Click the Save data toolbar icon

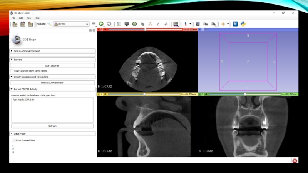tap(31, 24)
